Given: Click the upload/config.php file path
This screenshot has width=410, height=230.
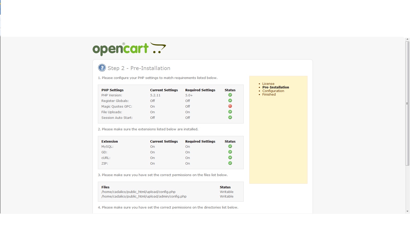Looking at the screenshot, I should point(138,192).
